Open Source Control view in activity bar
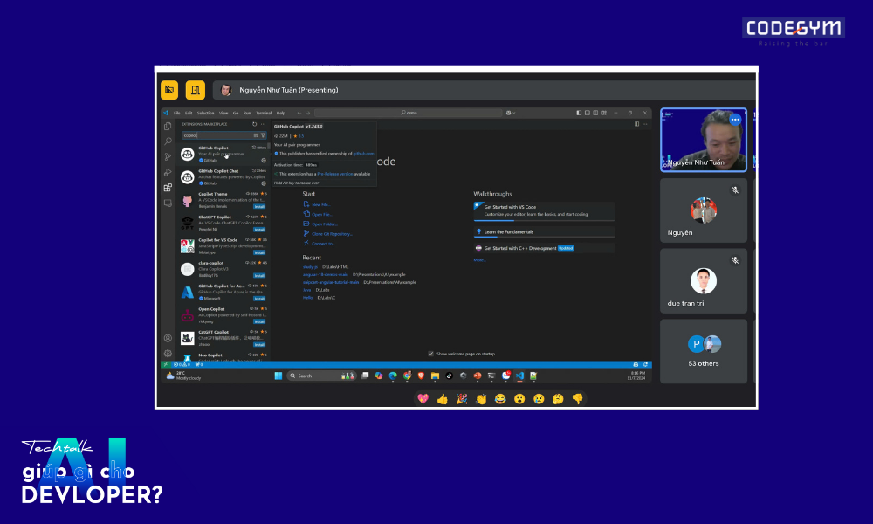Image resolution: width=873 pixels, height=524 pixels. click(168, 156)
